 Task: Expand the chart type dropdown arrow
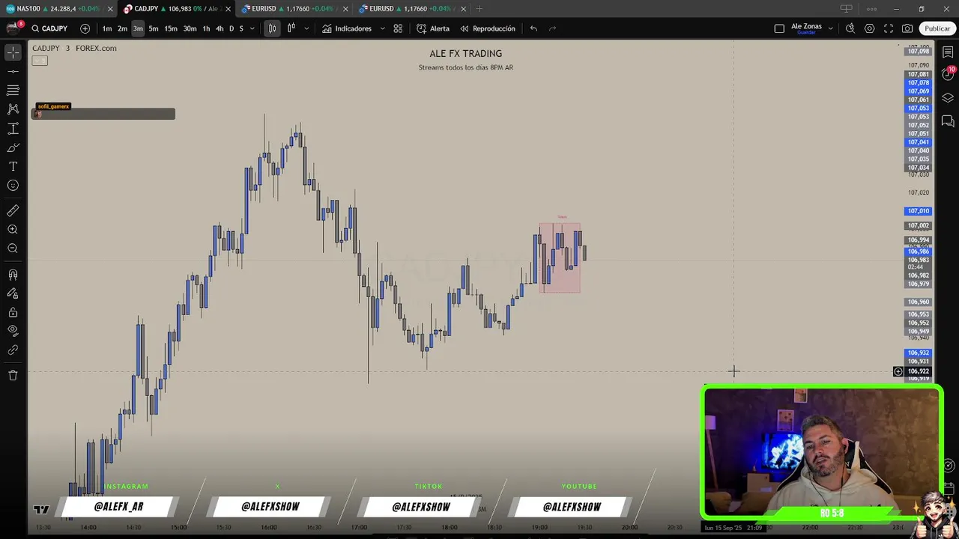point(307,28)
